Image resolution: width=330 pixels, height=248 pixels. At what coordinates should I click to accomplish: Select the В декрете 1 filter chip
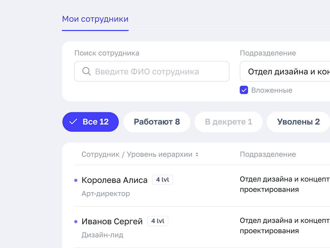[228, 122]
